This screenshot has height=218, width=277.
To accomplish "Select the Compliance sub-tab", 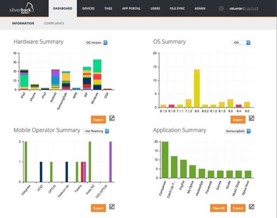I will pyautogui.click(x=54, y=23).
